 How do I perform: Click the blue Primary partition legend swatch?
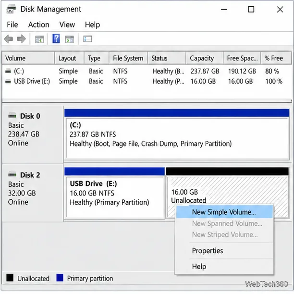pos(60,278)
